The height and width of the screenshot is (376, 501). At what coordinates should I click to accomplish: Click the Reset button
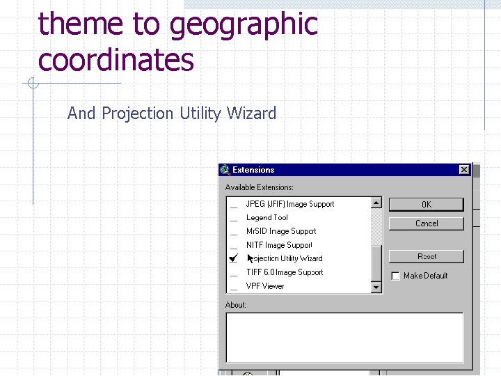(427, 256)
